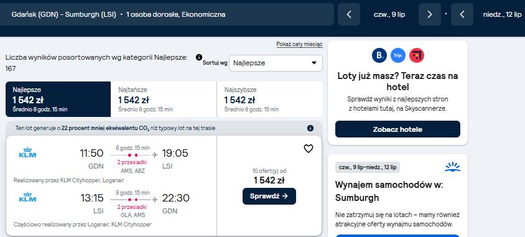Image resolution: width=525 pixels, height=237 pixels.
Task: Click the car rental sun logo icon
Action: [452, 167]
